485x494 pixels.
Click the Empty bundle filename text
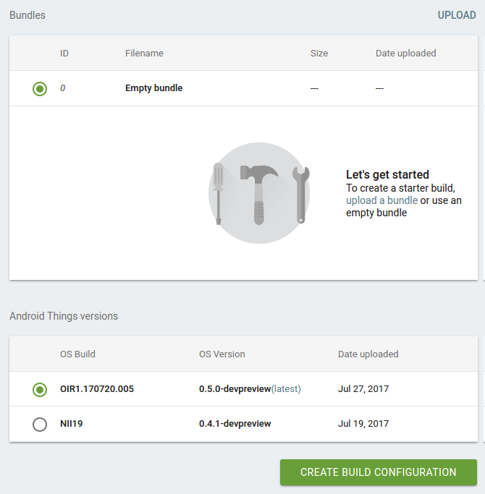[153, 88]
